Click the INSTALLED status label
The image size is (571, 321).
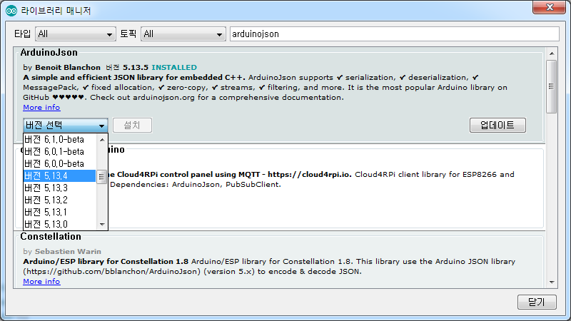174,67
